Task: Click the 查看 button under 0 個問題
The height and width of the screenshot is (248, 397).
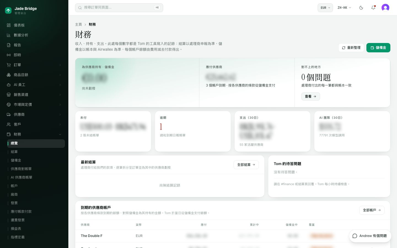Action: pos(311,96)
